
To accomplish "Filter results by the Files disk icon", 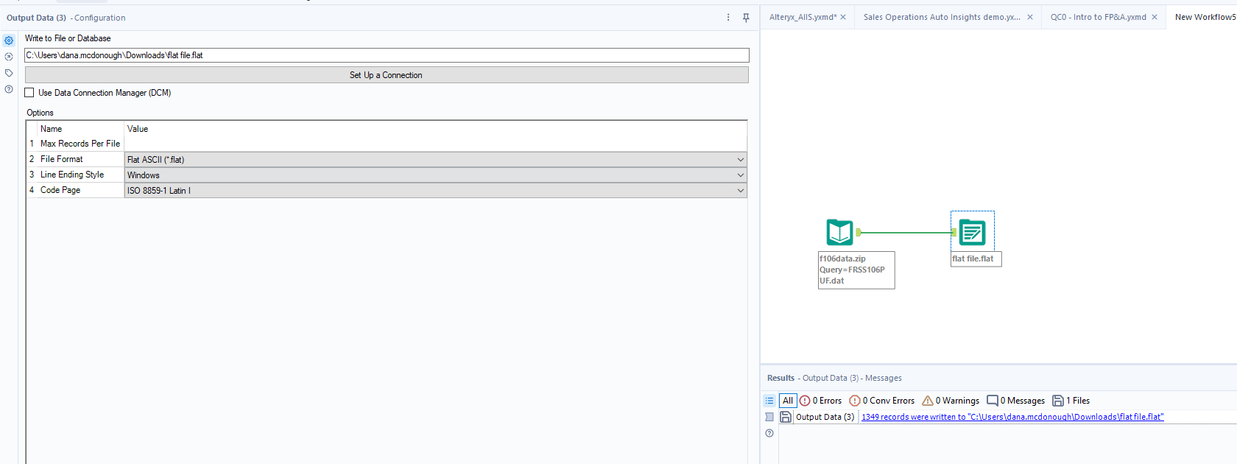I will [x=1058, y=401].
